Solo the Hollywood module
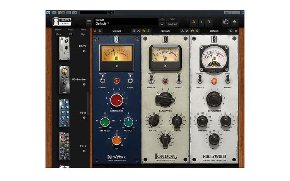290x181 pixels. point(197,31)
